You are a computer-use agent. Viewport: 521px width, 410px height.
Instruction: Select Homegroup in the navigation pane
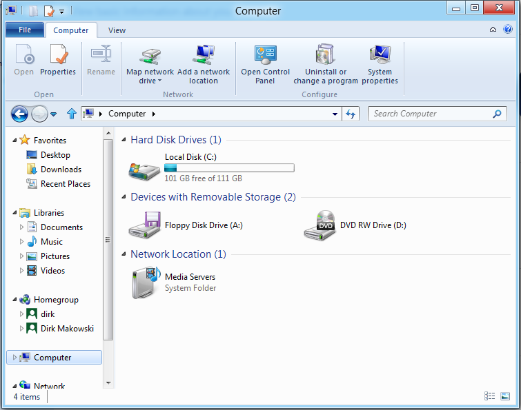pyautogui.click(x=56, y=300)
